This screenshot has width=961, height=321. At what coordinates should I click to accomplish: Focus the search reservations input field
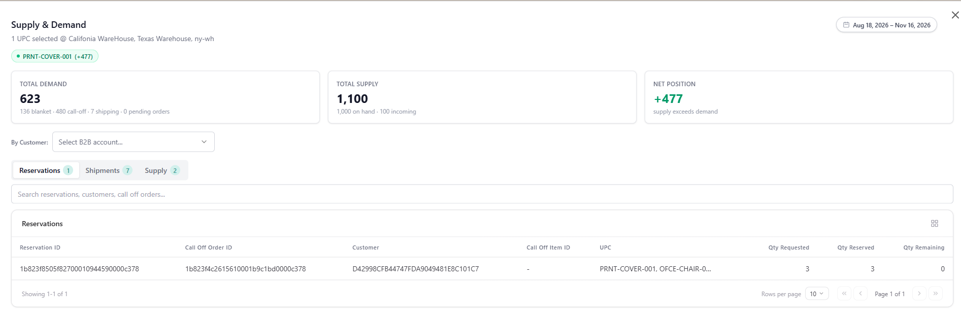click(x=482, y=194)
